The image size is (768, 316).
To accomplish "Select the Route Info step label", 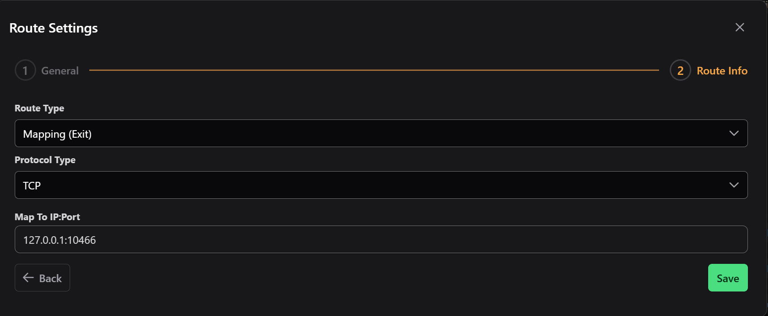I will click(x=722, y=70).
